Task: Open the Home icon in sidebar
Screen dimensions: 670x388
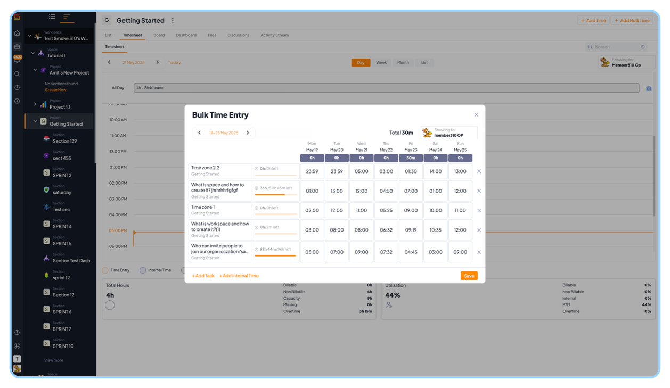Action: [17, 33]
